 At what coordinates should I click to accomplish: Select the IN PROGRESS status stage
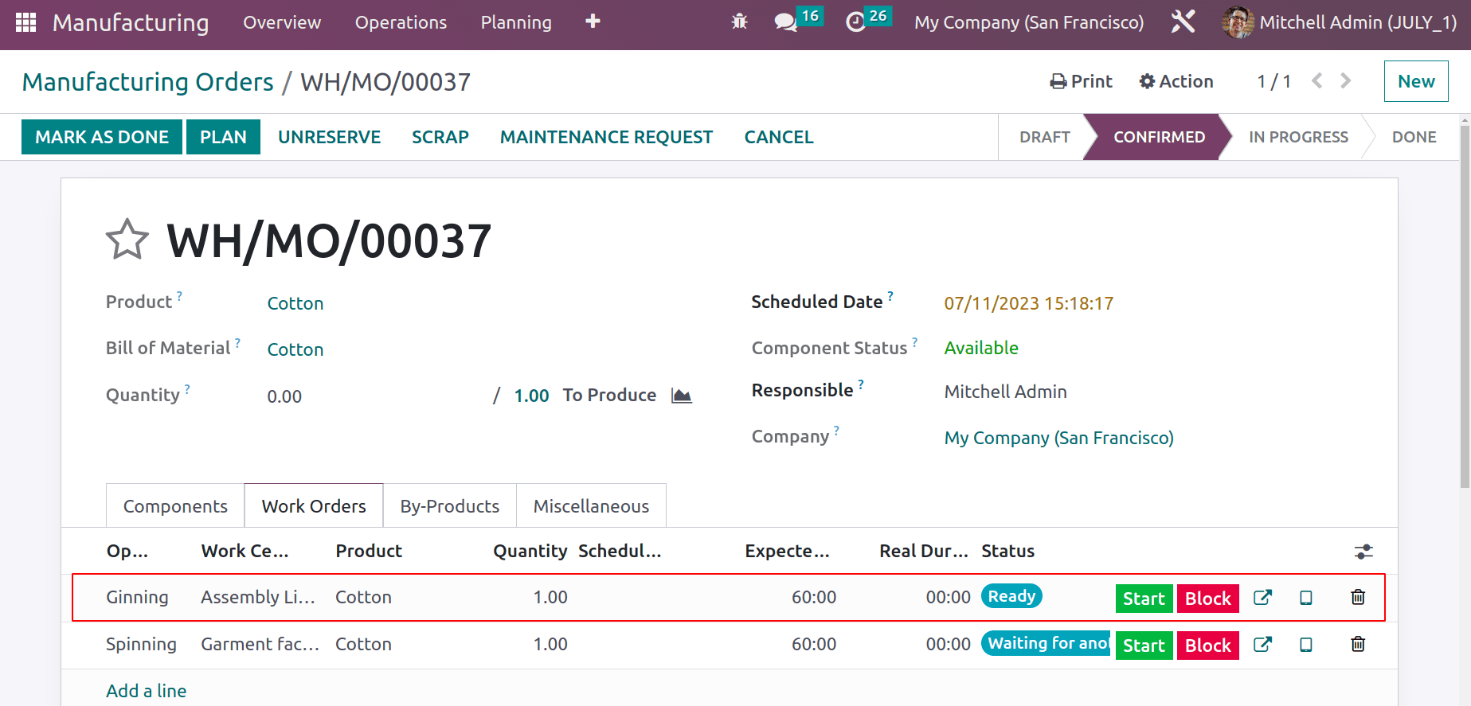1298,137
